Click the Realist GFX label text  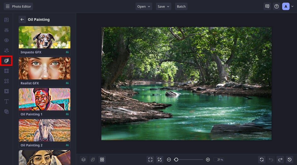coord(30,83)
